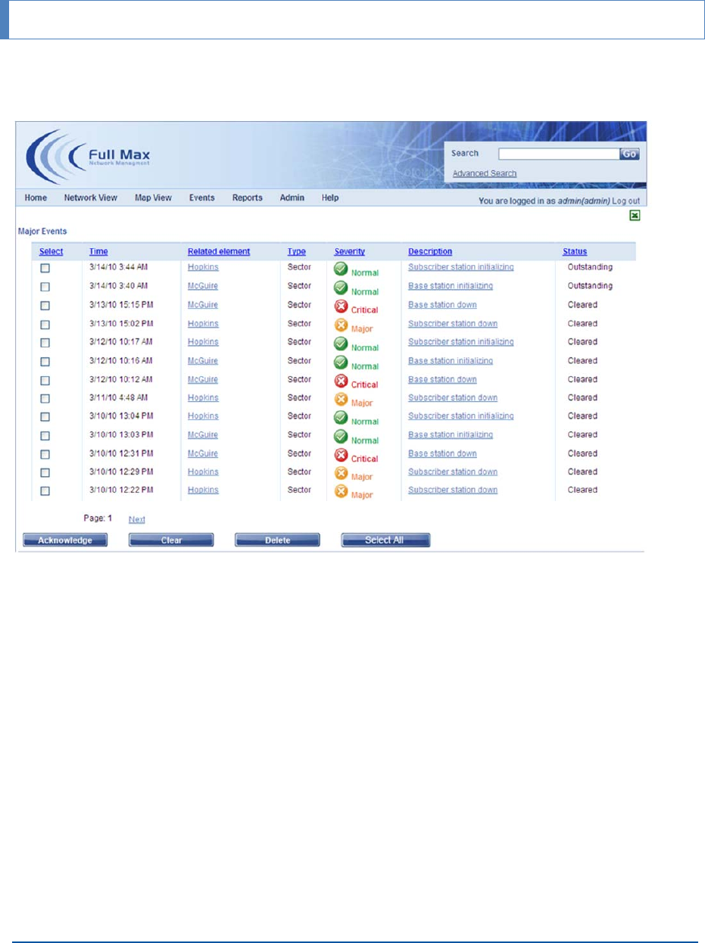Open Base station initializing for 3/14/10 3:40 AM
This screenshot has height=943, width=705.
pos(451,286)
